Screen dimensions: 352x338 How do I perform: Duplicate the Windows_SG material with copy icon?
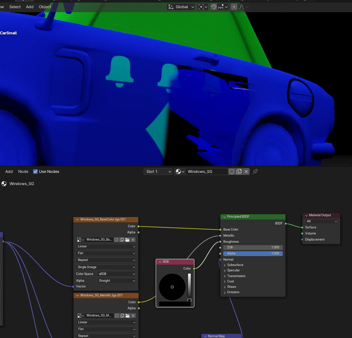click(239, 172)
